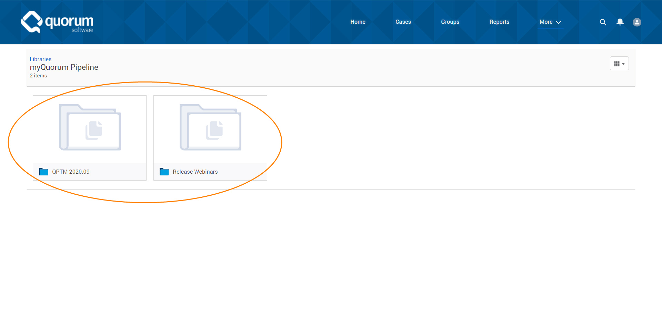Select the Home navigation item

pos(358,22)
